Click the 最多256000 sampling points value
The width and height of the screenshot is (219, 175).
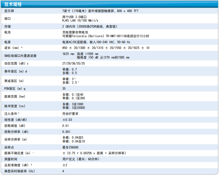click(70, 147)
